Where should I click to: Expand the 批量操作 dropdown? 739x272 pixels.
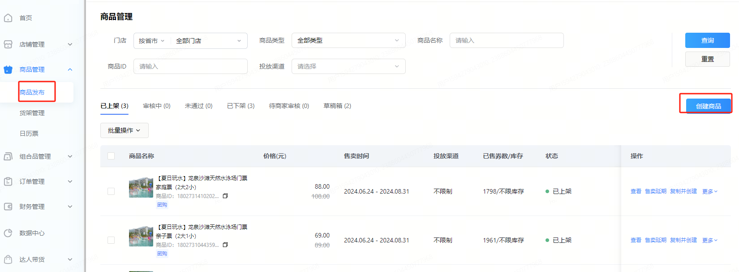(x=124, y=130)
